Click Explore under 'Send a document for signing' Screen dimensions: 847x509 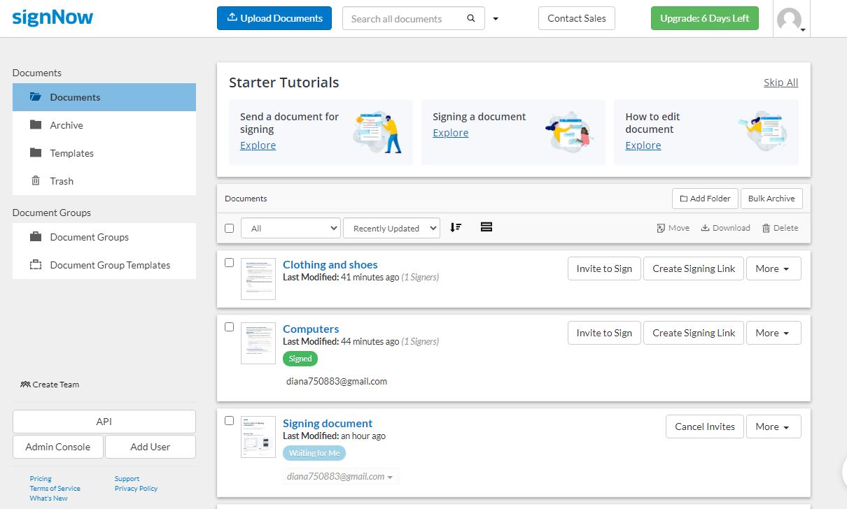[258, 145]
